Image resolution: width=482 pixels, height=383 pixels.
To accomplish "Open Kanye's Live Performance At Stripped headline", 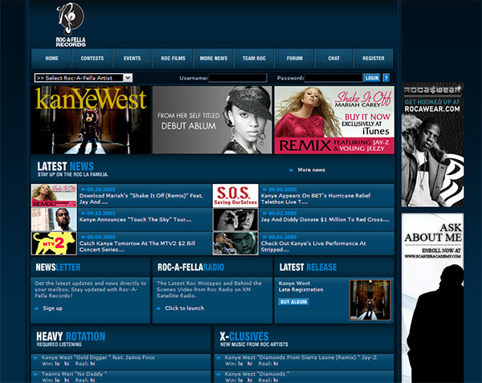I will 313,247.
